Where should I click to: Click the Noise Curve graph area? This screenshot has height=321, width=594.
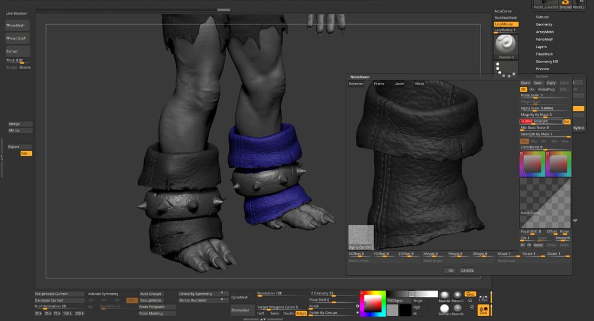[545, 202]
